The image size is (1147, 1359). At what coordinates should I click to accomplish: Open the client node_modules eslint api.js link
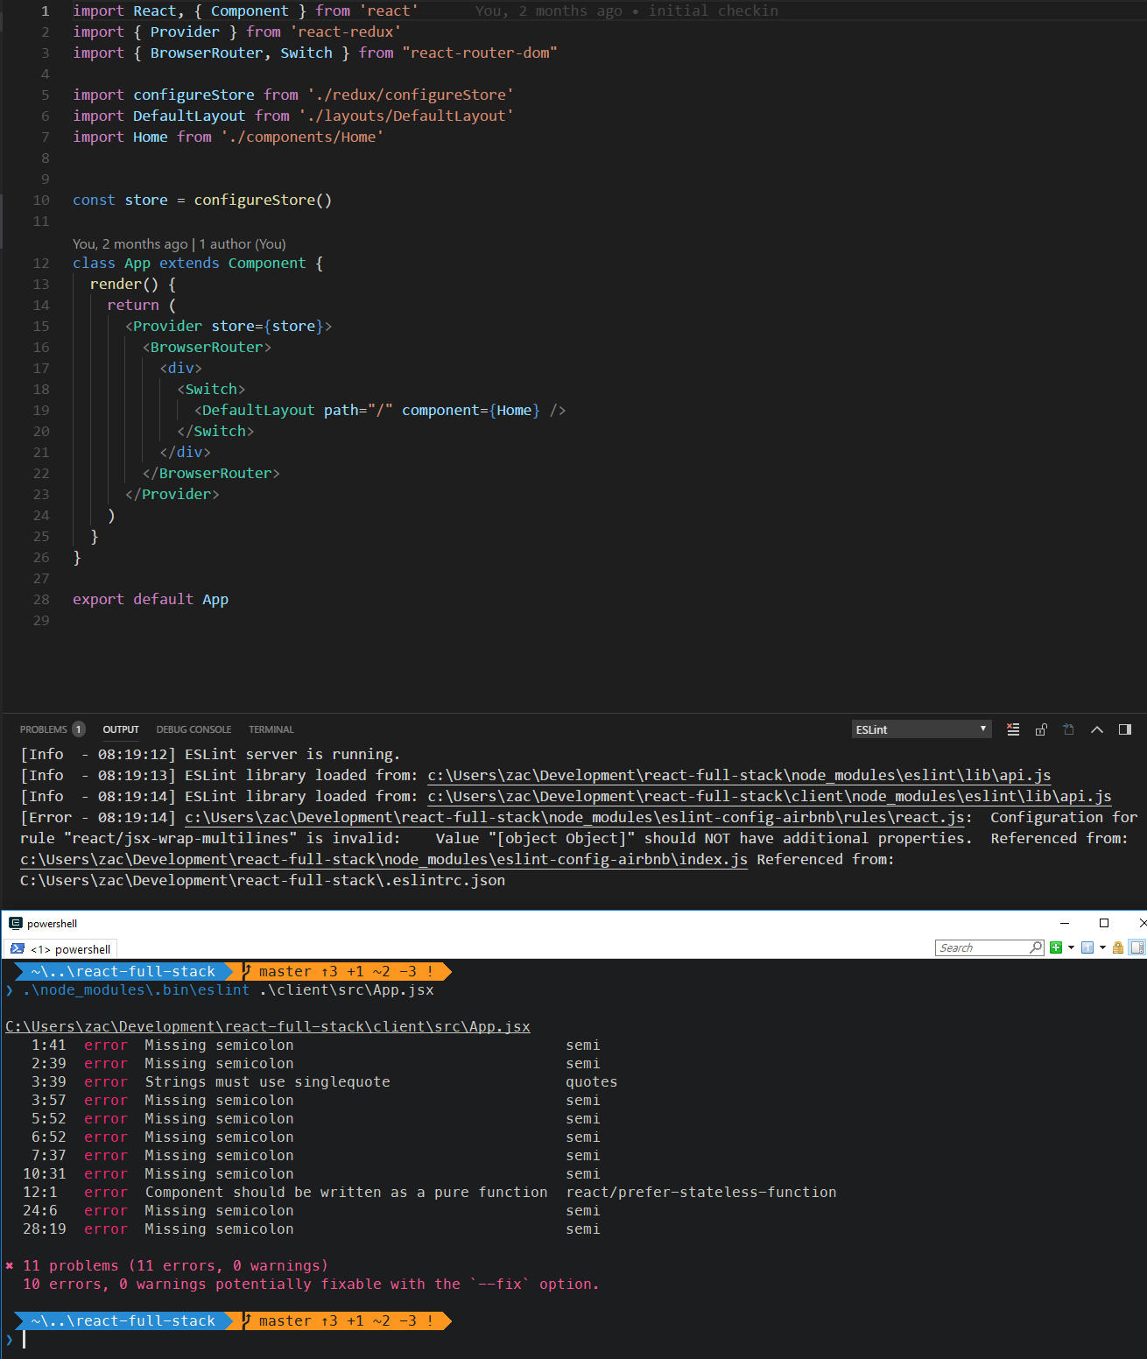pos(770,797)
